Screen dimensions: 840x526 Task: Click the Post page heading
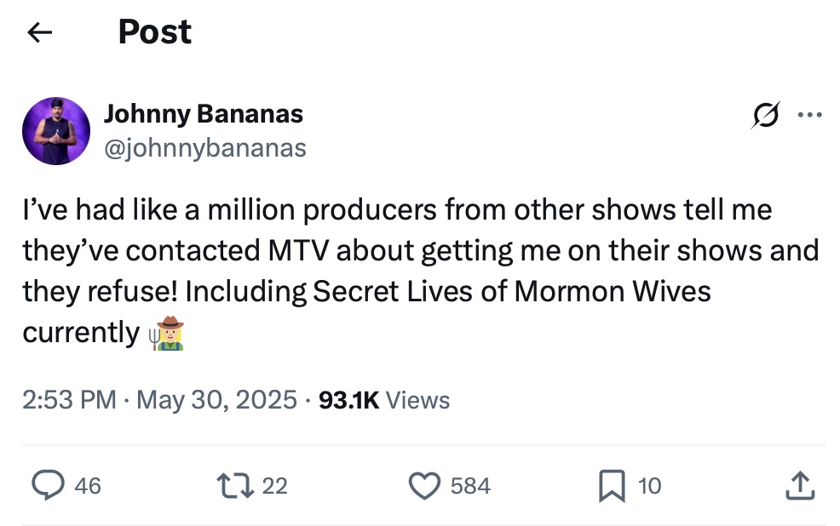click(154, 32)
